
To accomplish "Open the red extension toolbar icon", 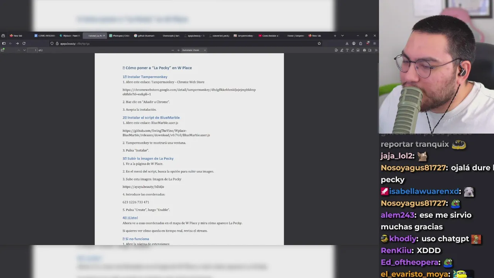I will tap(368, 43).
